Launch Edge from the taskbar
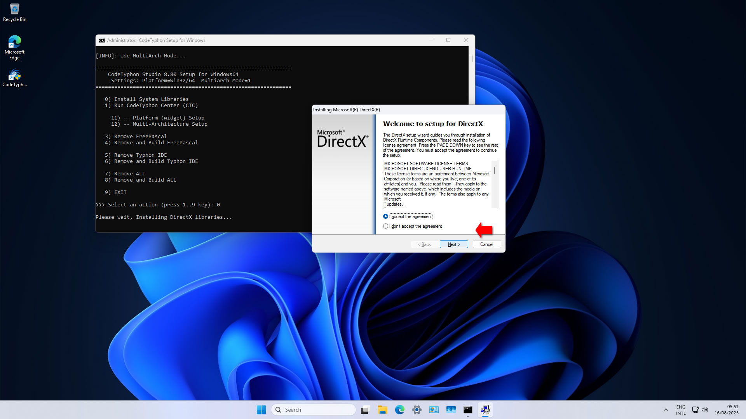Viewport: 746px width, 419px height. click(400, 410)
